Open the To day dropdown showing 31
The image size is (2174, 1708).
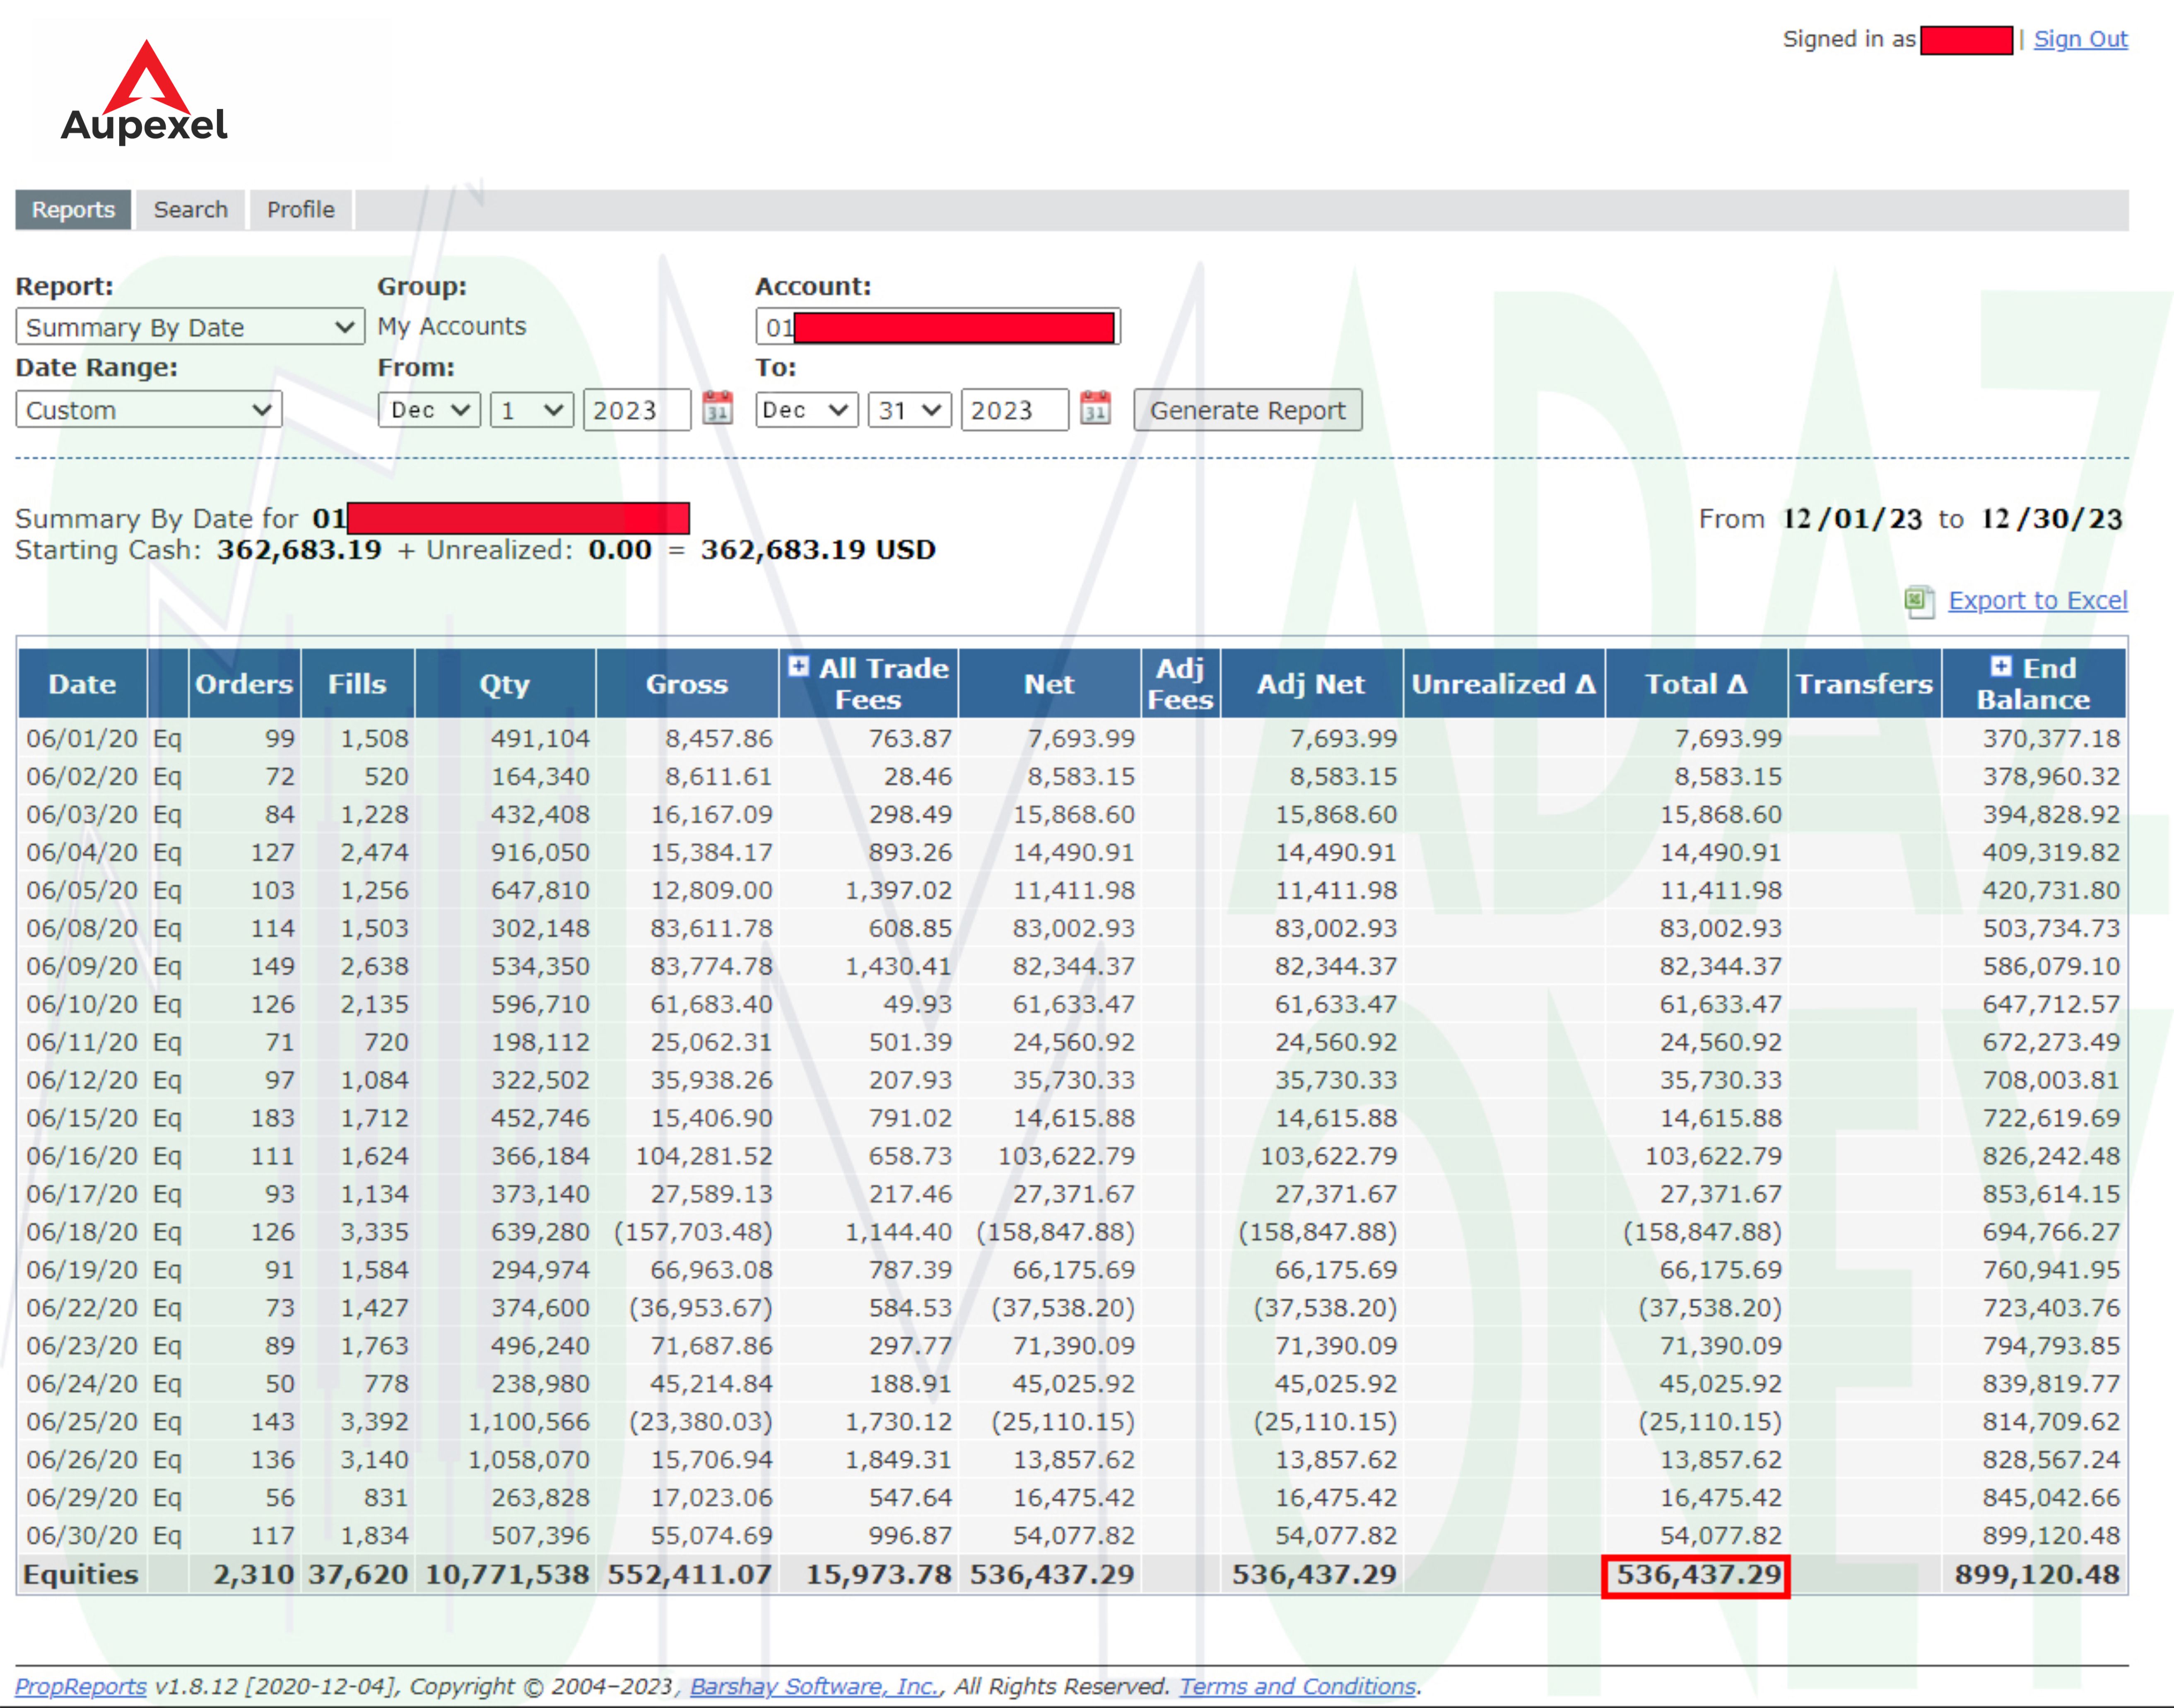pos(910,410)
